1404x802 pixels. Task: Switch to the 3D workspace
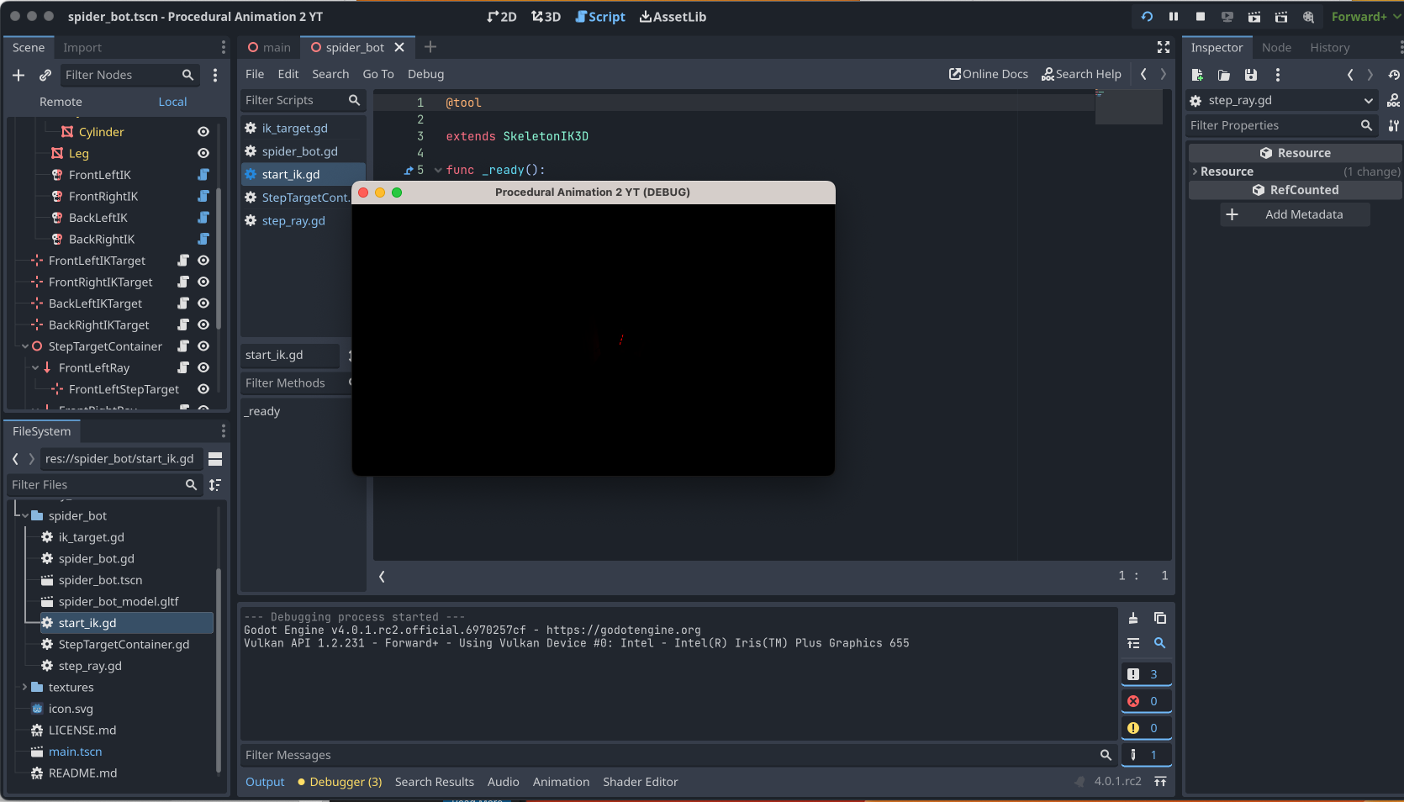click(x=545, y=16)
